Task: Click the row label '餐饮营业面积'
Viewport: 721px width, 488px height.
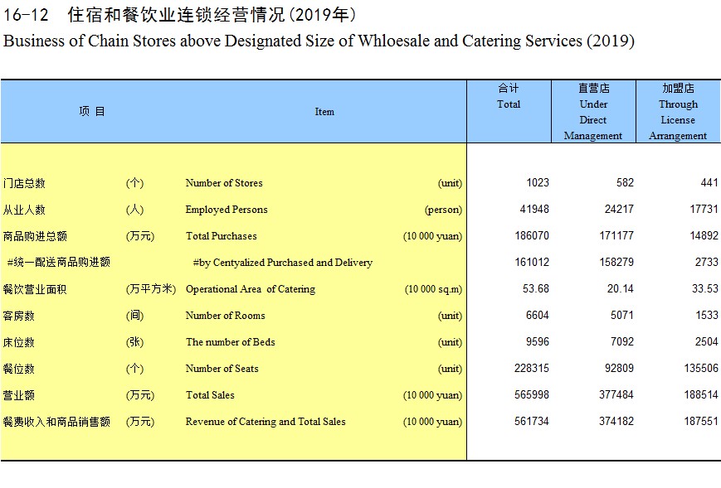Action: point(35,289)
